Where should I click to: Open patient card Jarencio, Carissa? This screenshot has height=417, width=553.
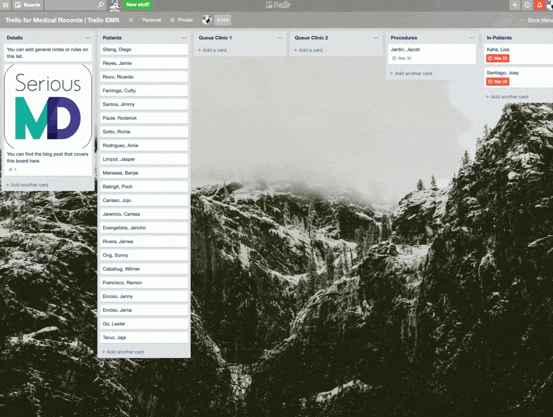point(144,214)
